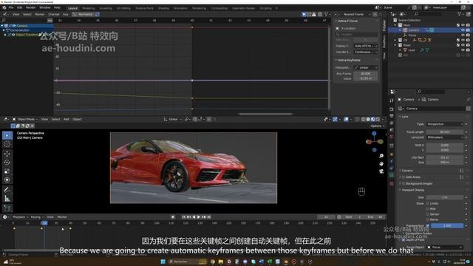Open the Keying menu in timeline
473x266 pixels.
coord(36,216)
